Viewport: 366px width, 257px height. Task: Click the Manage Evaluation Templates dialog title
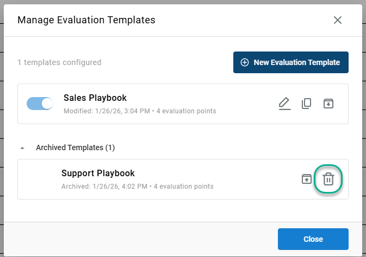pyautogui.click(x=86, y=20)
